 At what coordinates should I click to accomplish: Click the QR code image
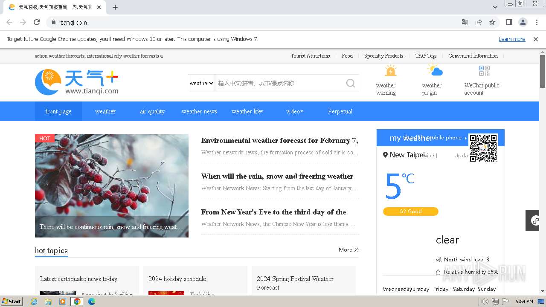[x=483, y=148]
